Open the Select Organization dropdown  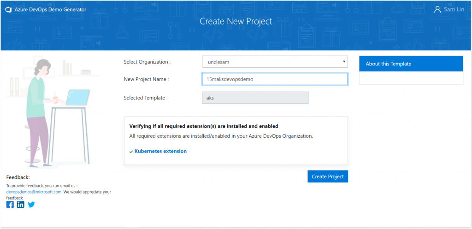click(x=275, y=62)
